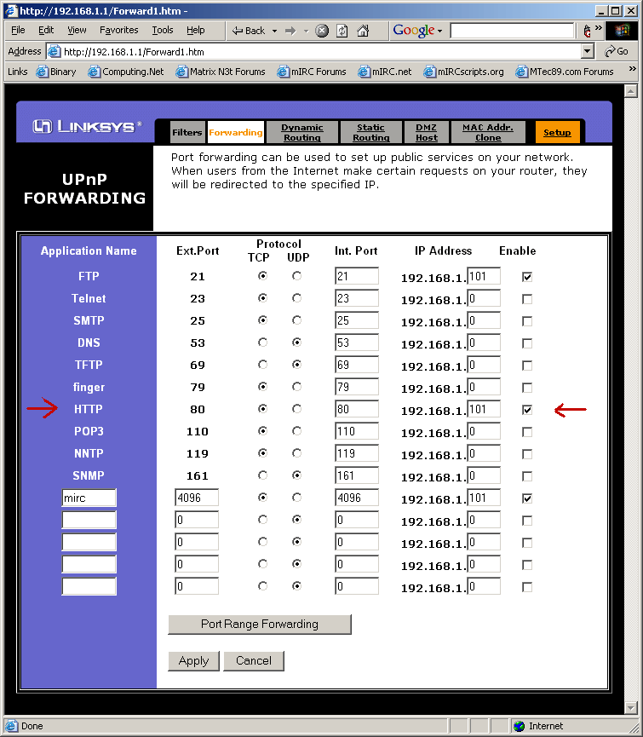Click the Binary link icon in Links bar

pyautogui.click(x=43, y=72)
